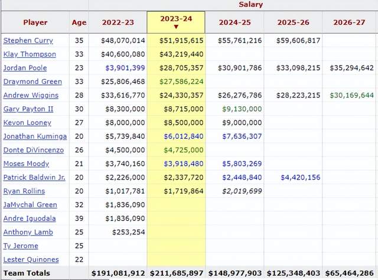The height and width of the screenshot is (280, 378).
Task: Select Moses Moody player link
Action: [x=26, y=164]
